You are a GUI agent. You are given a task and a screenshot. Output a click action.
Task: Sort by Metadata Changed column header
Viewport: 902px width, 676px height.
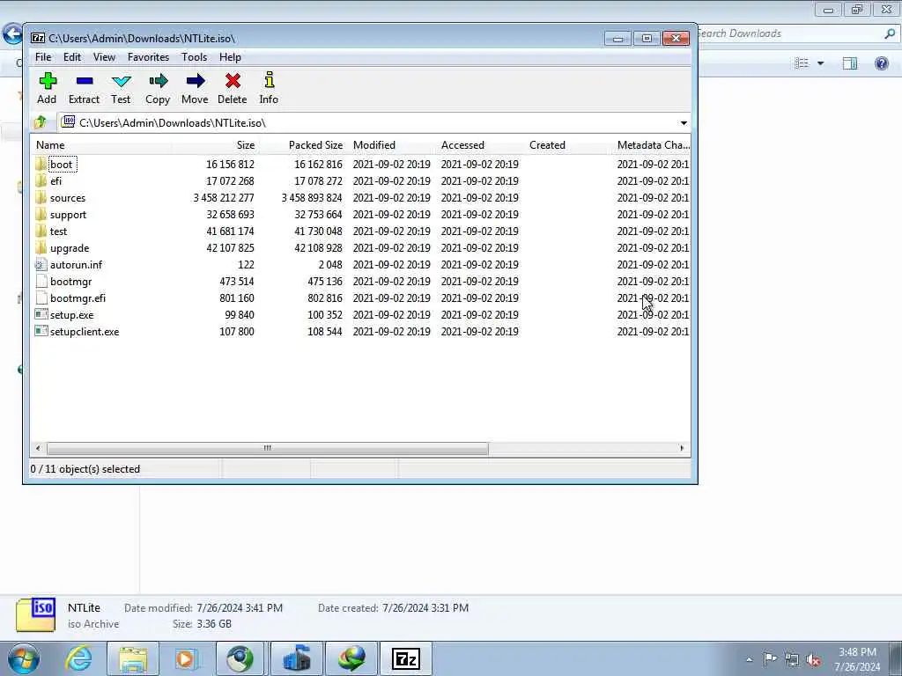[x=653, y=145]
